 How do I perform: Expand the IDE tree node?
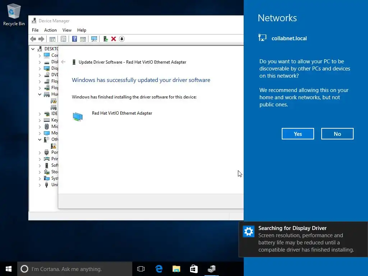click(40, 114)
